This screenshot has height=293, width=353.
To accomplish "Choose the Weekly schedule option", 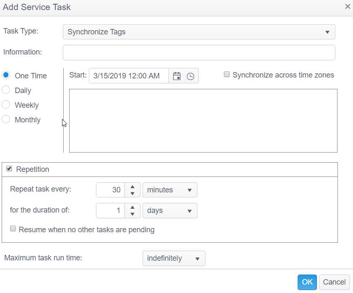I will tap(6, 105).
